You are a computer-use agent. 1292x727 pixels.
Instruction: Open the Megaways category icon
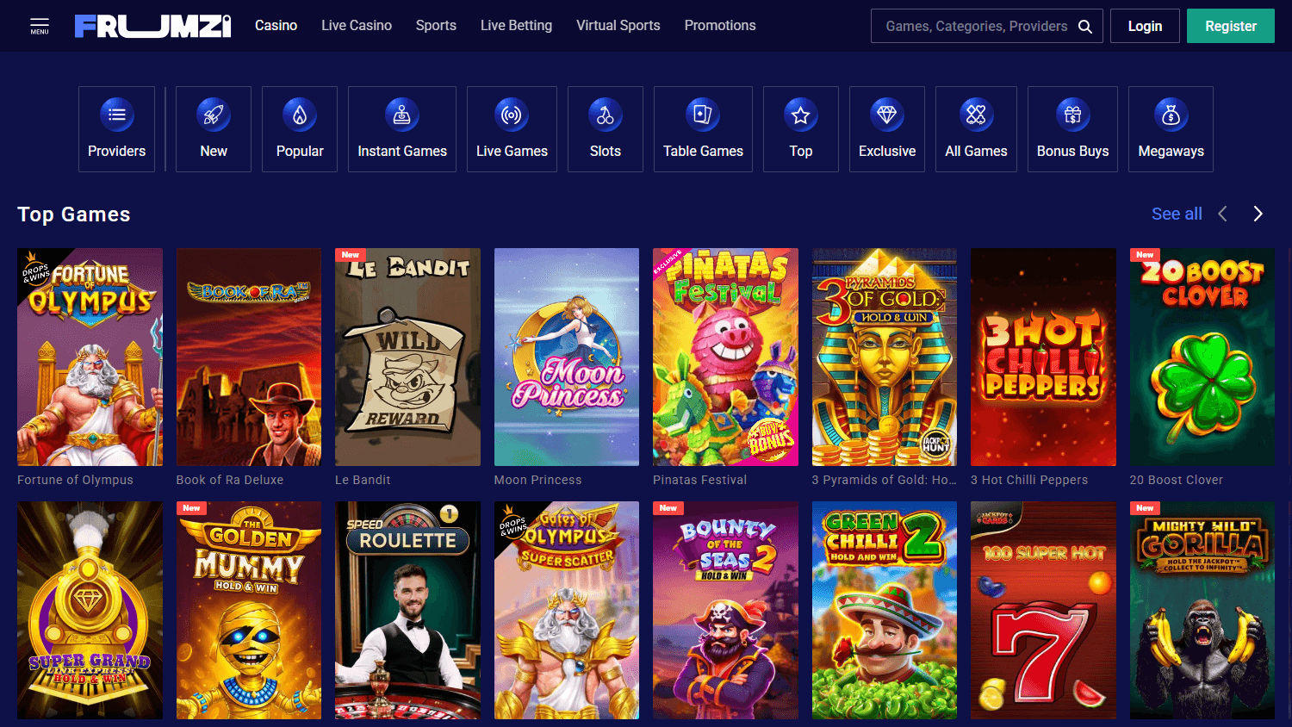(x=1171, y=113)
